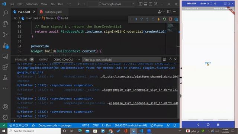
Task: Toggle Primary Side Bar layout
Action: pyautogui.click(x=141, y=4)
